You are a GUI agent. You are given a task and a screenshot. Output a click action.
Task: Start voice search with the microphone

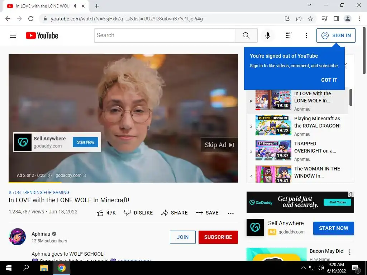(268, 35)
